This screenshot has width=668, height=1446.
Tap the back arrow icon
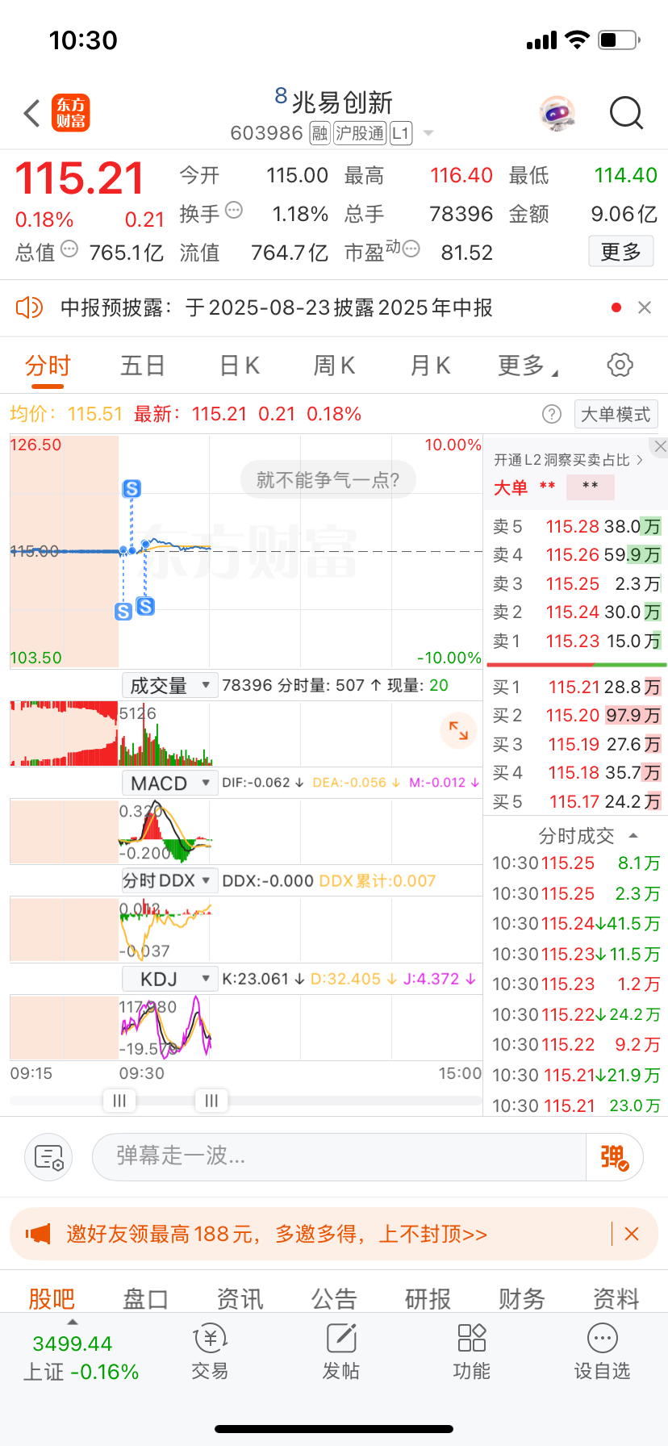click(x=32, y=114)
